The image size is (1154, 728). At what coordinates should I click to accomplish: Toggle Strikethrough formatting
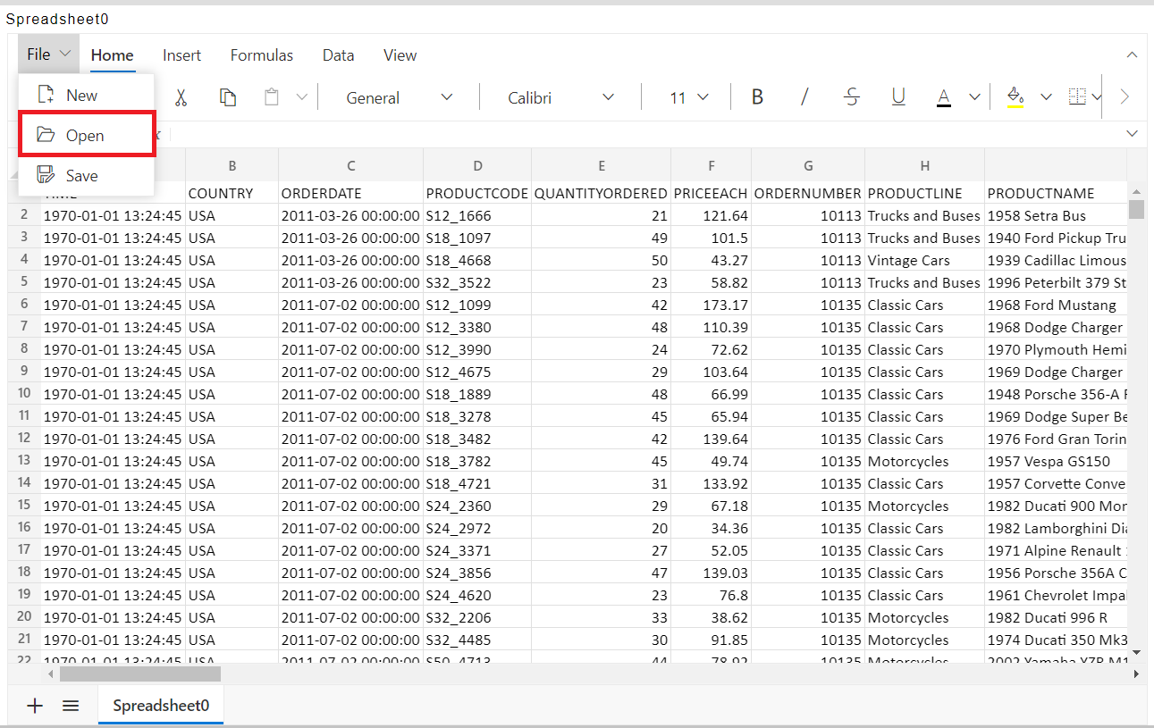click(x=852, y=97)
